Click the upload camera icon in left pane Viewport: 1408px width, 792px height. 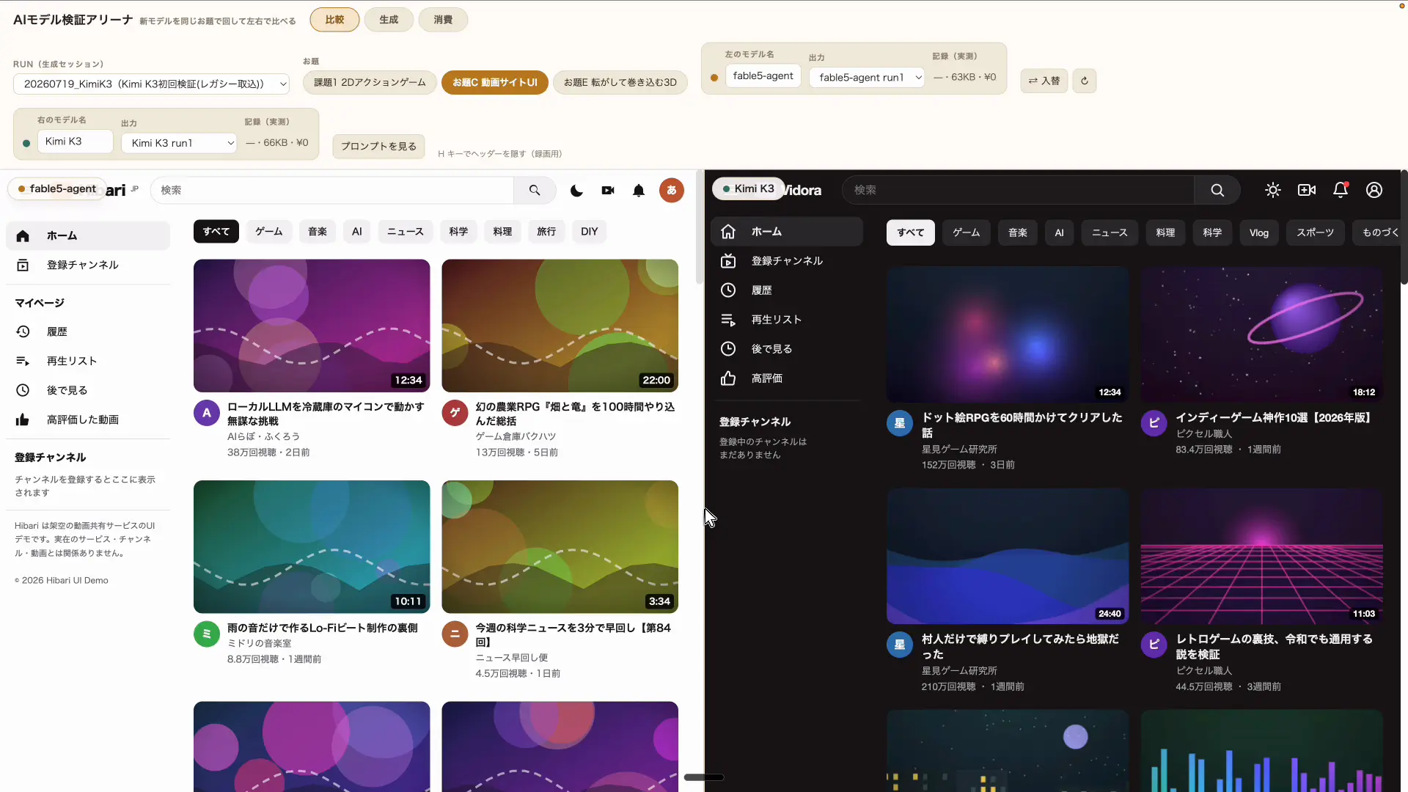608,190
